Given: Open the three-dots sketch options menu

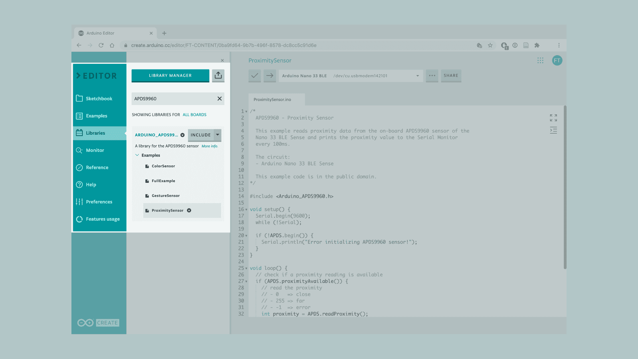Looking at the screenshot, I should coord(432,75).
